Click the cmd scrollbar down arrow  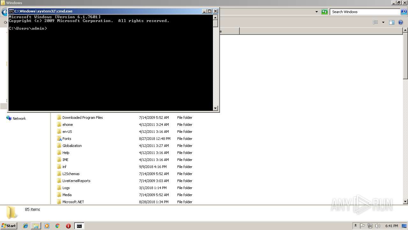tap(215, 108)
